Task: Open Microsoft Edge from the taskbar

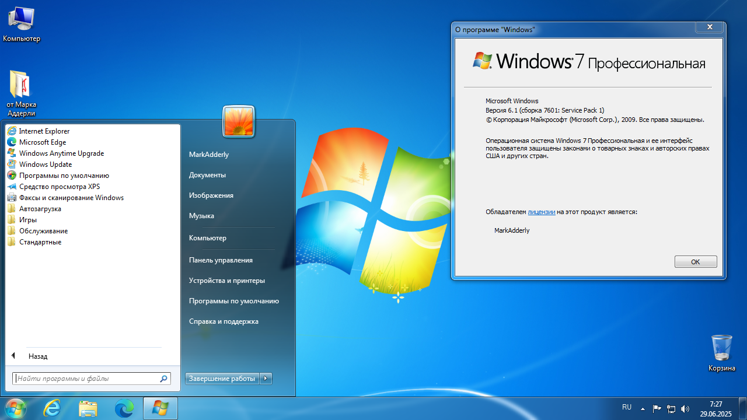Action: [x=124, y=408]
